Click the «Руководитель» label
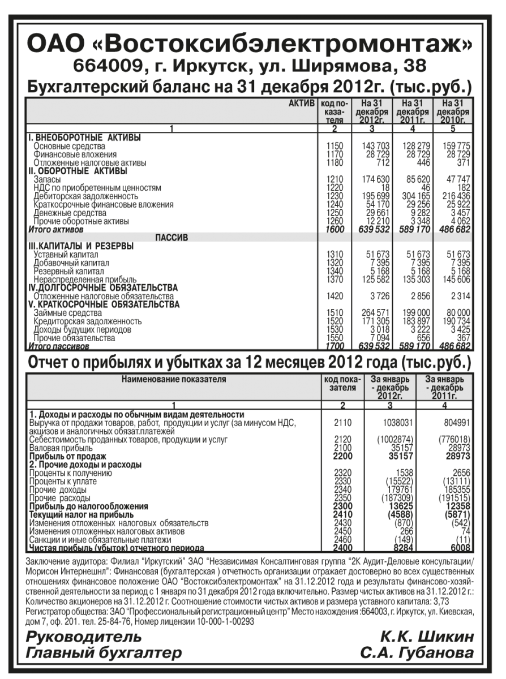The height and width of the screenshot is (679, 506). click(80, 638)
